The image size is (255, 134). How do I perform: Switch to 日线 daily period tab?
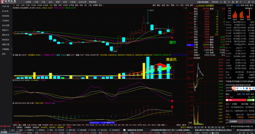(x=51, y=5)
